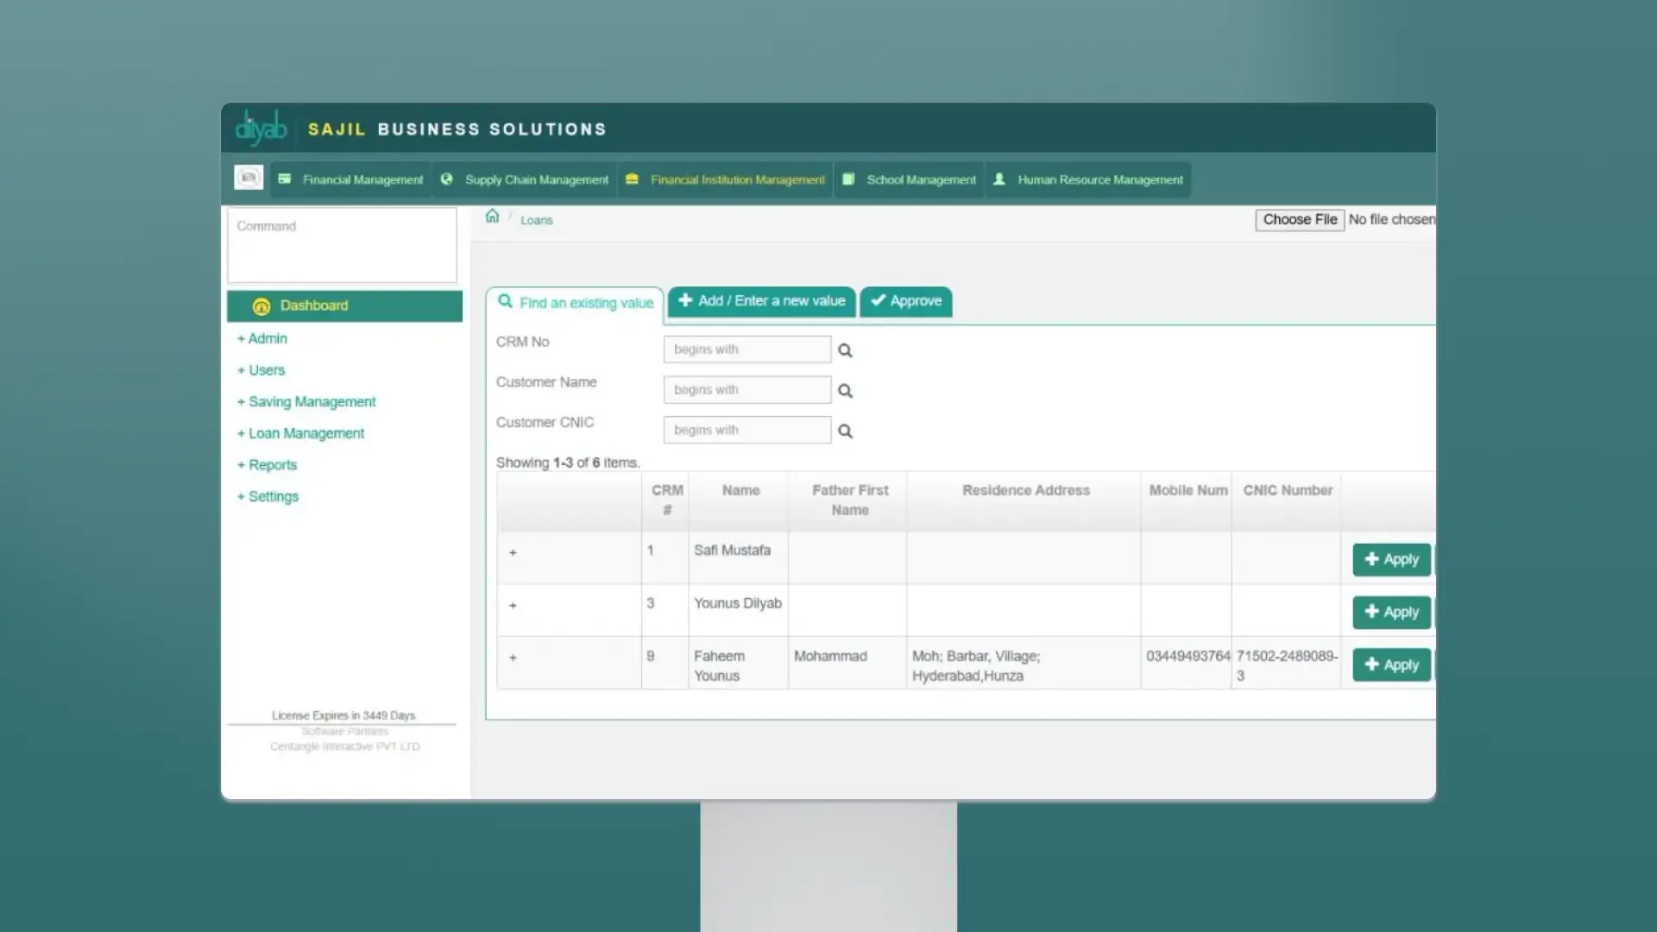Open Financial Management module

pos(350,179)
